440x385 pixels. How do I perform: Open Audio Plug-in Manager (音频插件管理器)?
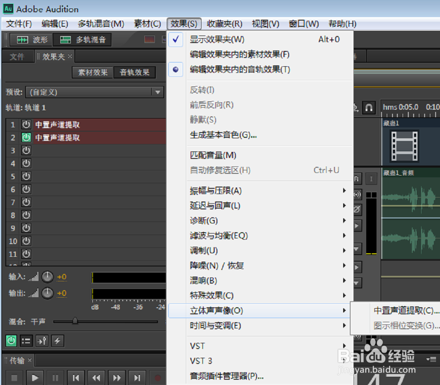[260, 376]
